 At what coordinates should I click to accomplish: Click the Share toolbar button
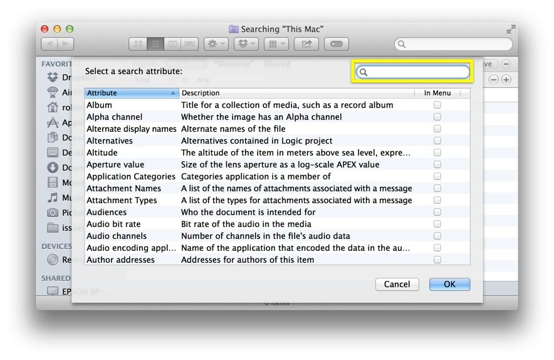click(x=306, y=44)
